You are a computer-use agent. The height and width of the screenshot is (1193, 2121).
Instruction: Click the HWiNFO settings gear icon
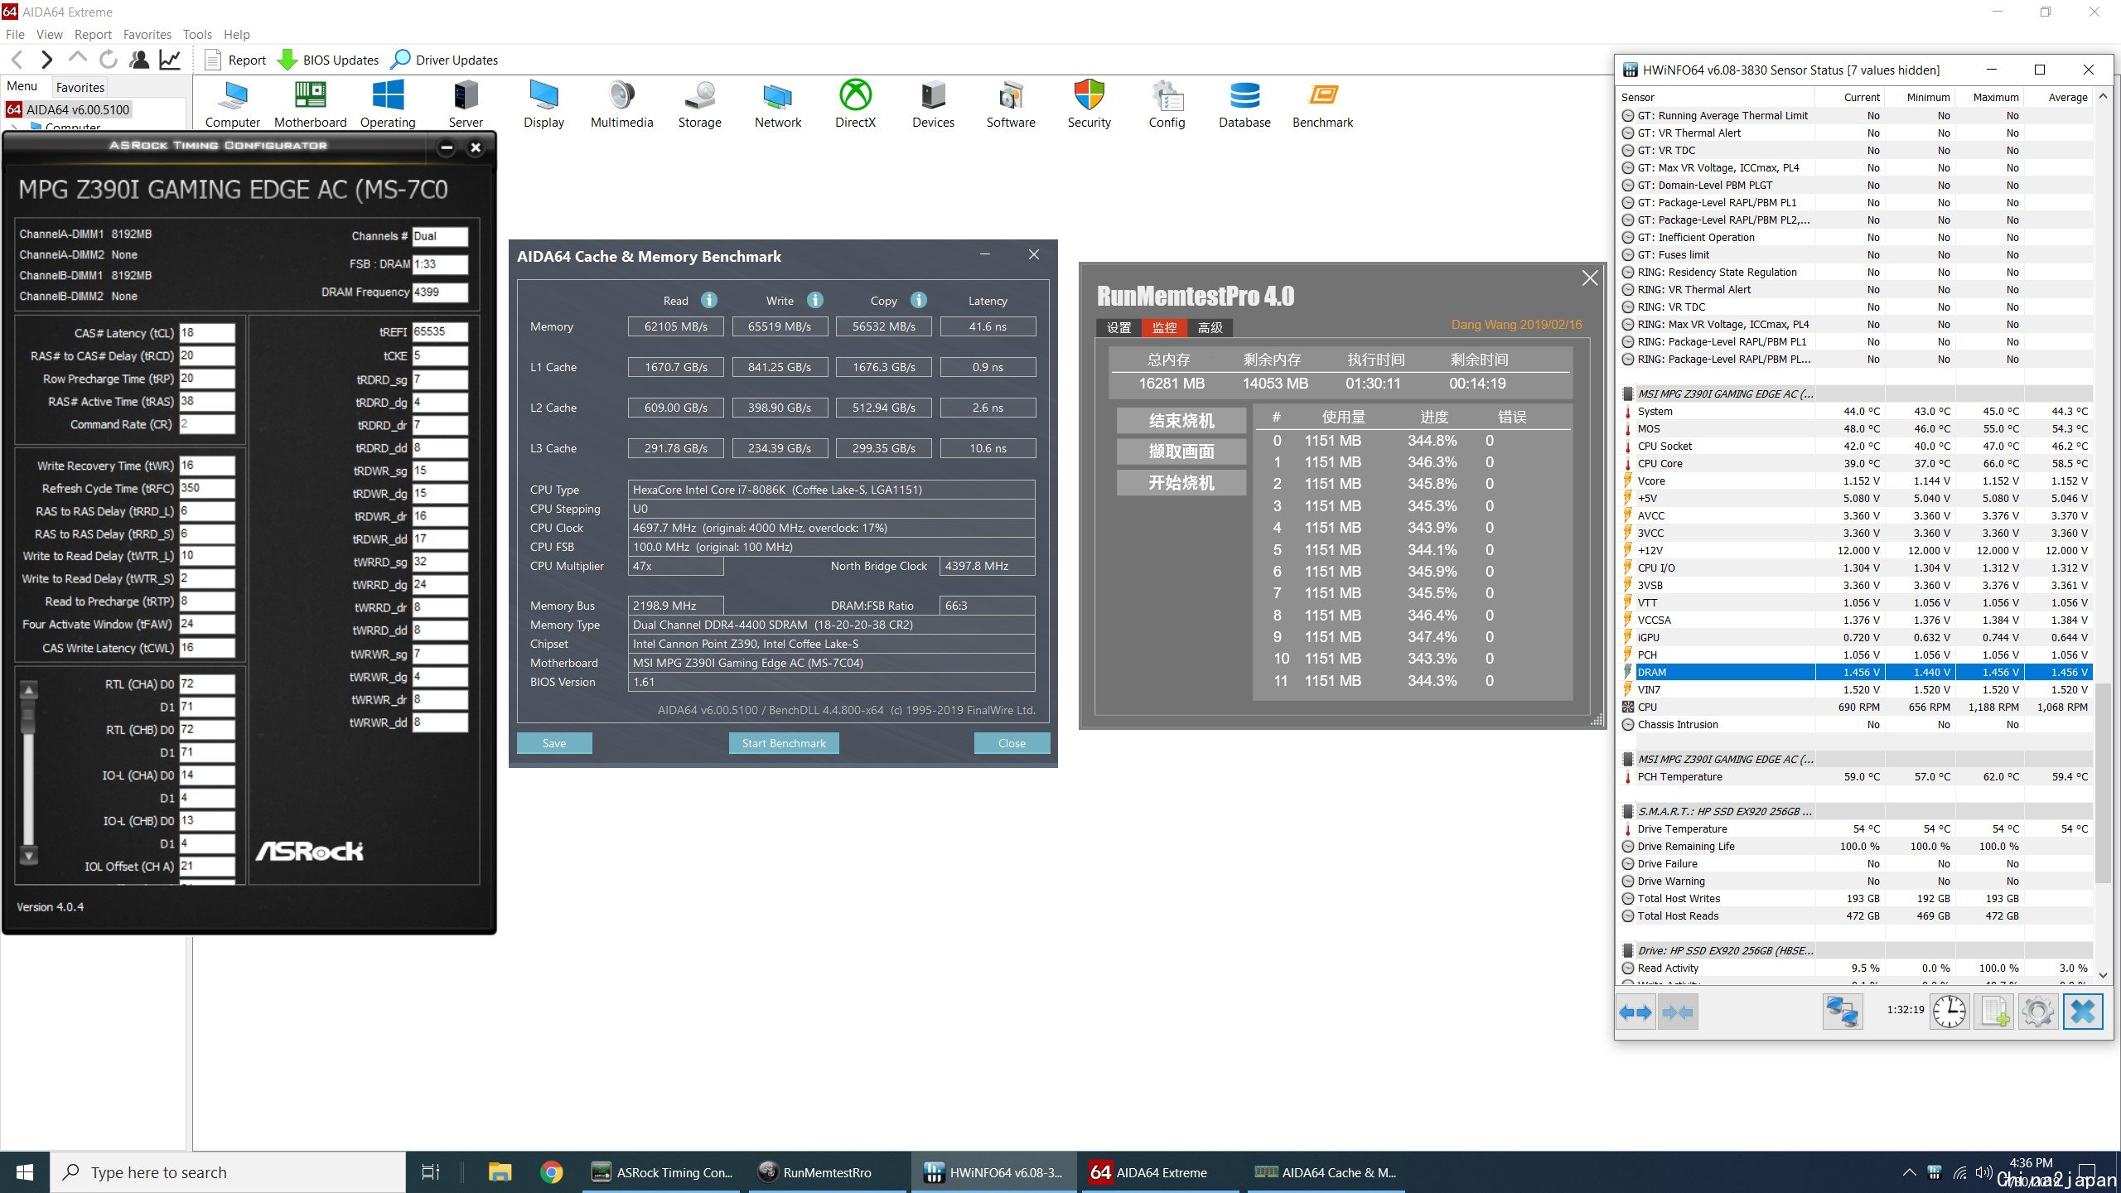[x=2038, y=1012]
